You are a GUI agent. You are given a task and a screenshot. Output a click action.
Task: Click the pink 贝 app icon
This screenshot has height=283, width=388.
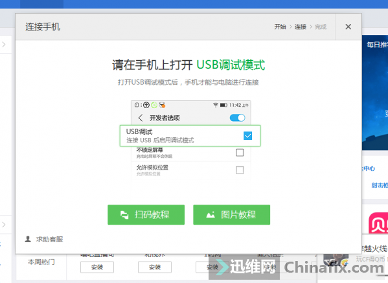pyautogui.click(x=378, y=223)
